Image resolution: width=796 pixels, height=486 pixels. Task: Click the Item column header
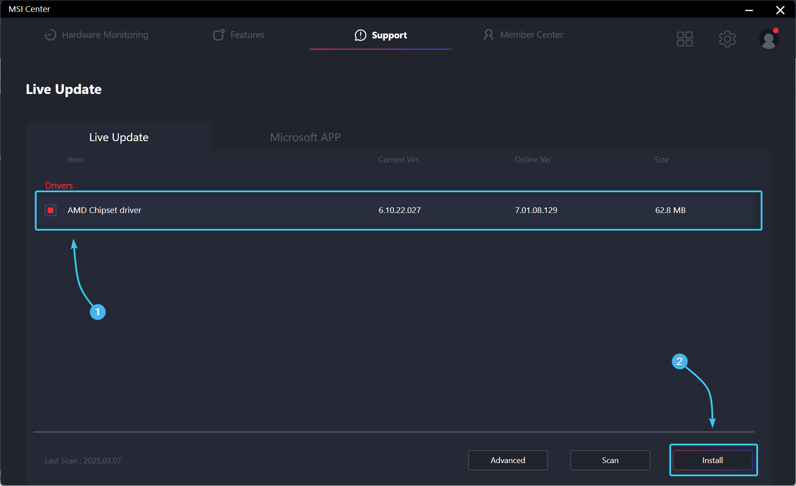coord(75,160)
